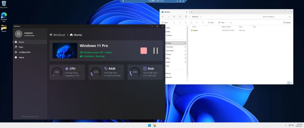Click the stepone user avatar icon
This screenshot has width=304, height=128.
point(19,34)
